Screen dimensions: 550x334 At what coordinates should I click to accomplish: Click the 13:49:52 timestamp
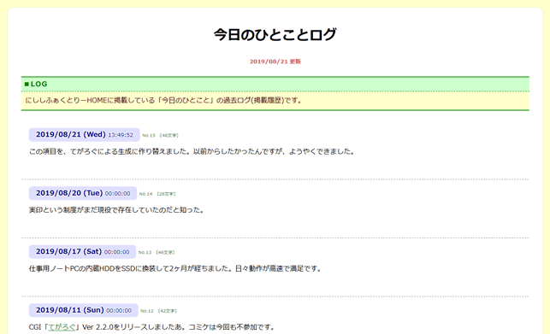pyautogui.click(x=121, y=135)
